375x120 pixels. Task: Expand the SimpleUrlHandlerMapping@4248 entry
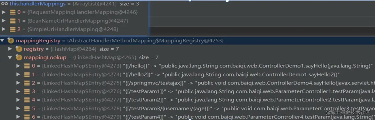point(4,29)
